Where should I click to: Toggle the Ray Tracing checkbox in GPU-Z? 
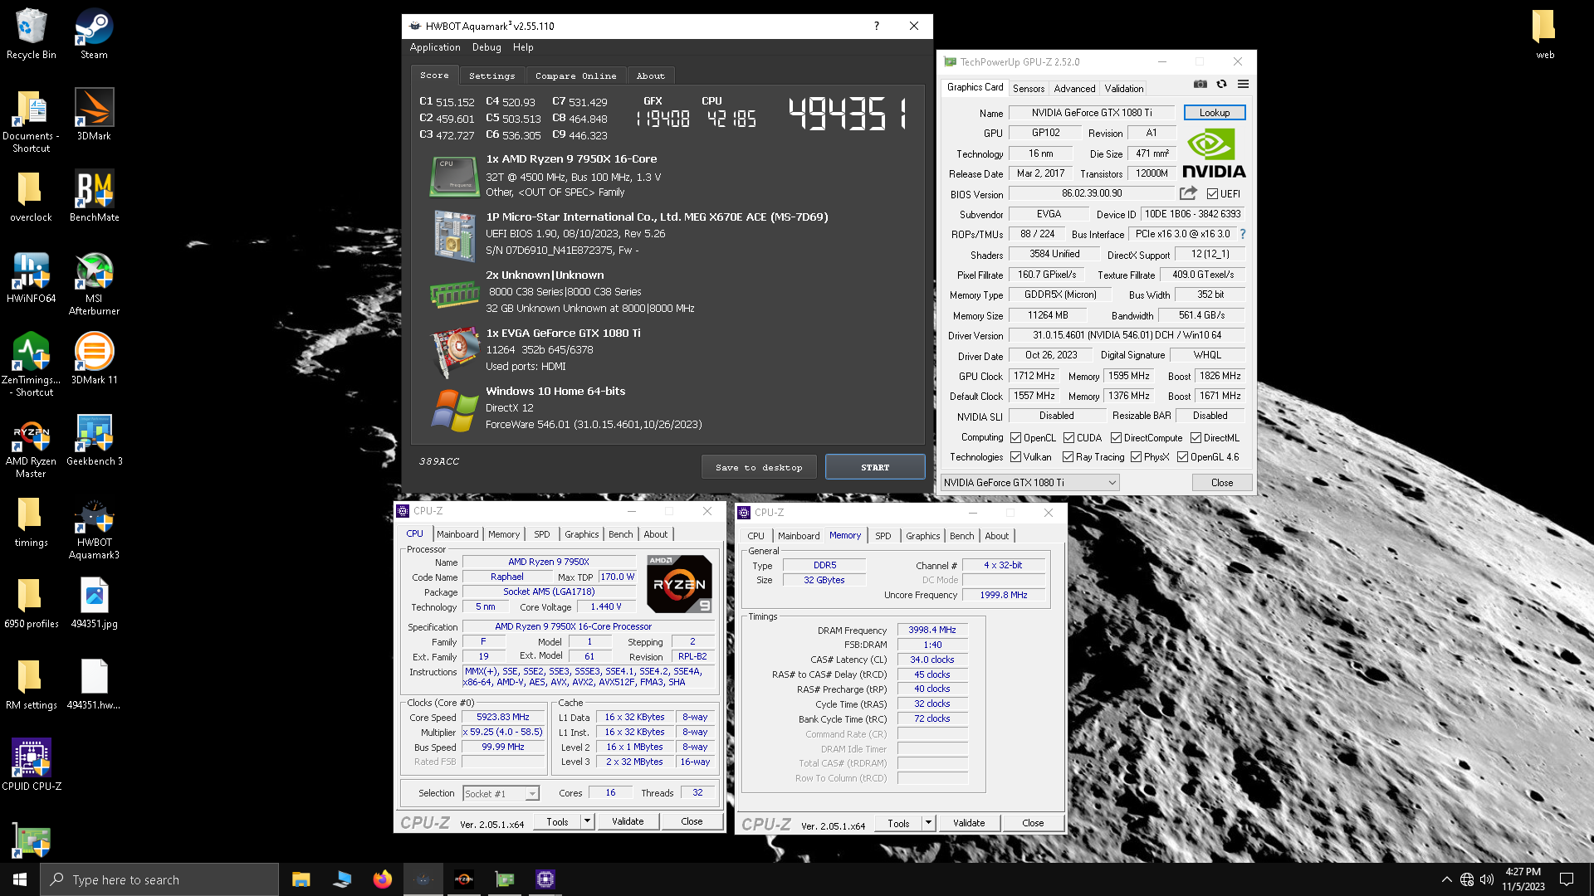click(1068, 457)
